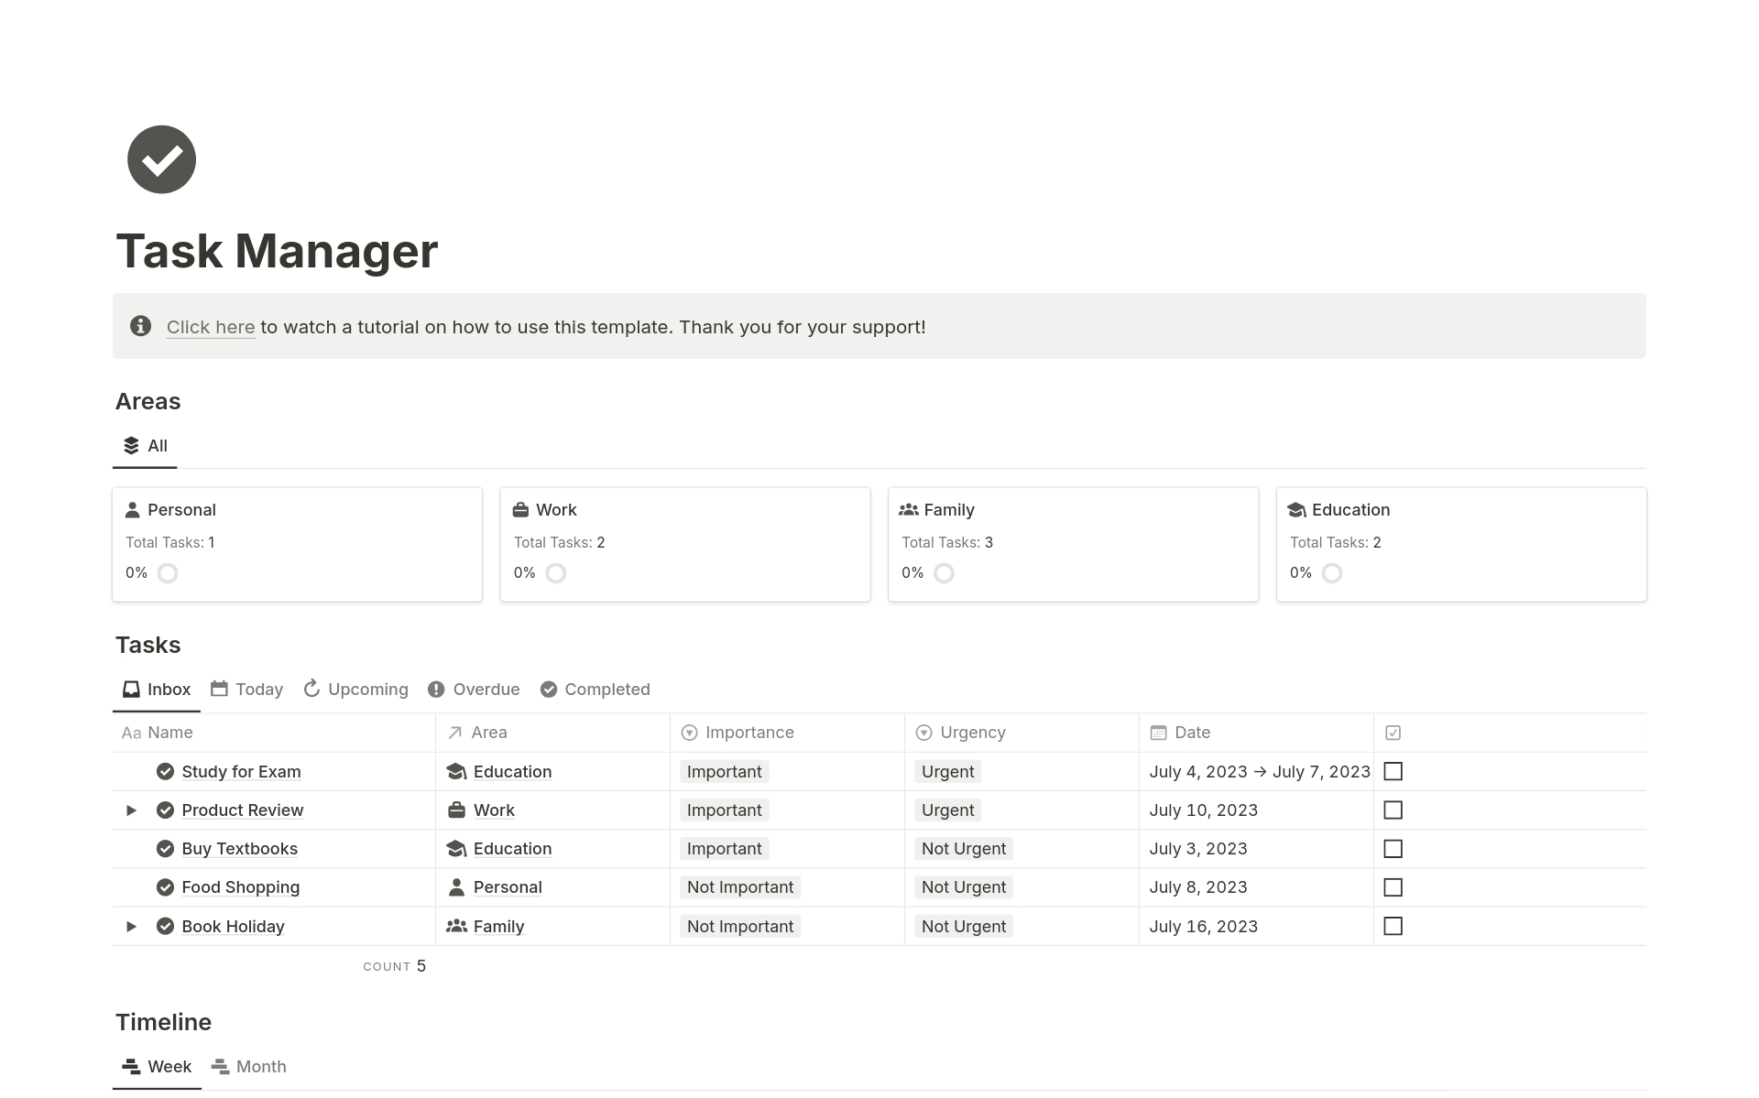
Task: Click the Work card progress ring
Action: click(555, 573)
